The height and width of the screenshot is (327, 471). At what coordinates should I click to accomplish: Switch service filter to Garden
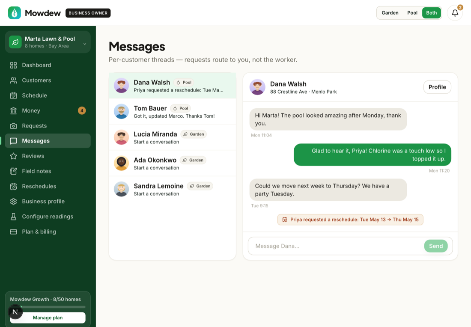point(390,13)
